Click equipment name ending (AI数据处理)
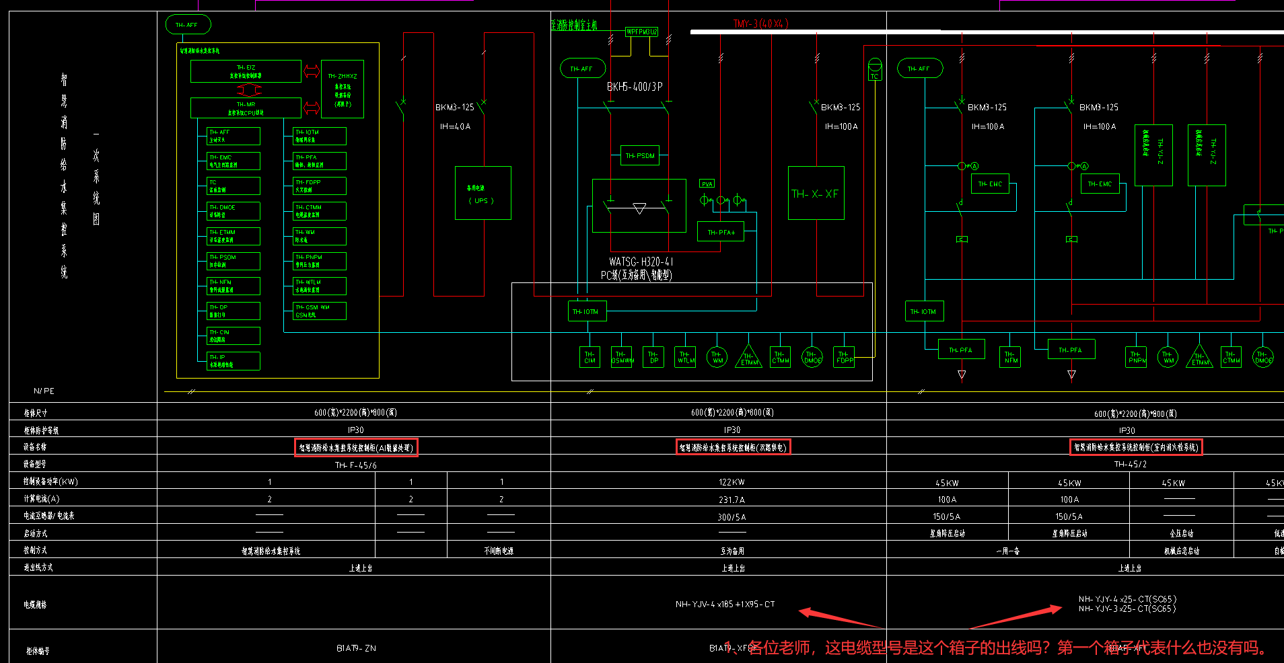The width and height of the screenshot is (1284, 663). coord(356,448)
